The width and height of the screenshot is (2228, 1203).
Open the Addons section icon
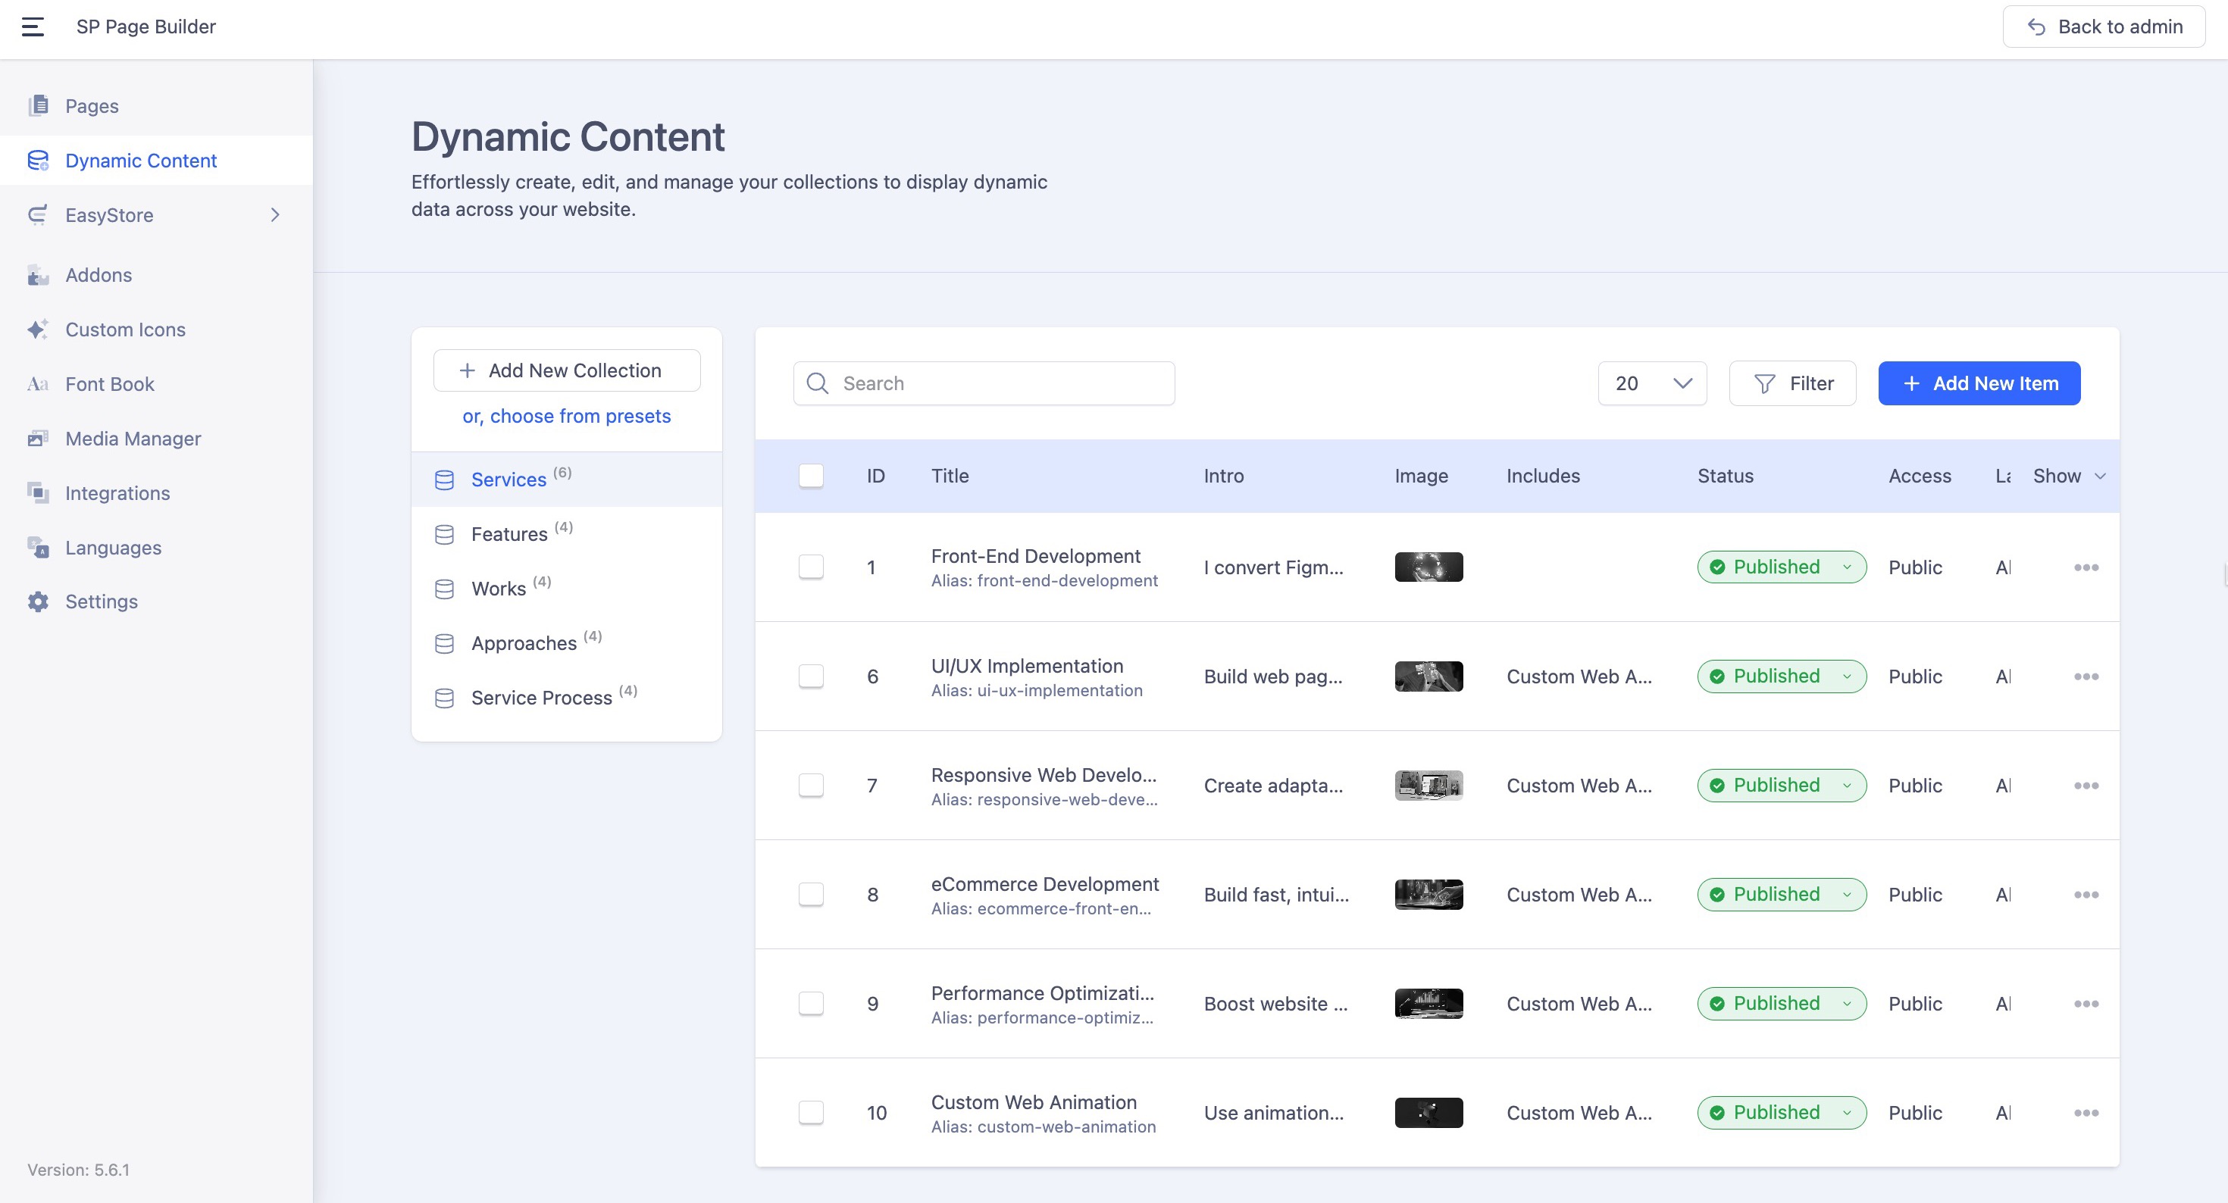point(37,275)
